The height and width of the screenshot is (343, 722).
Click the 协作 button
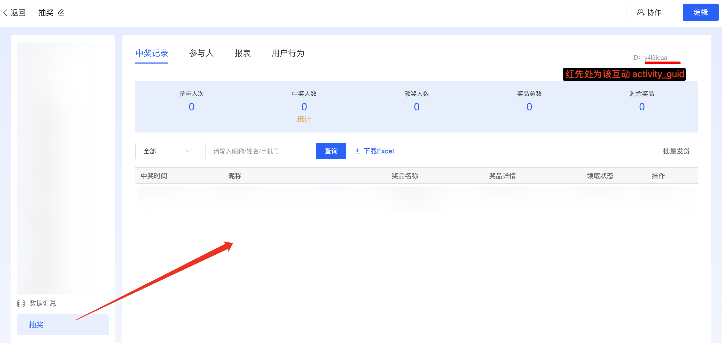coord(649,12)
